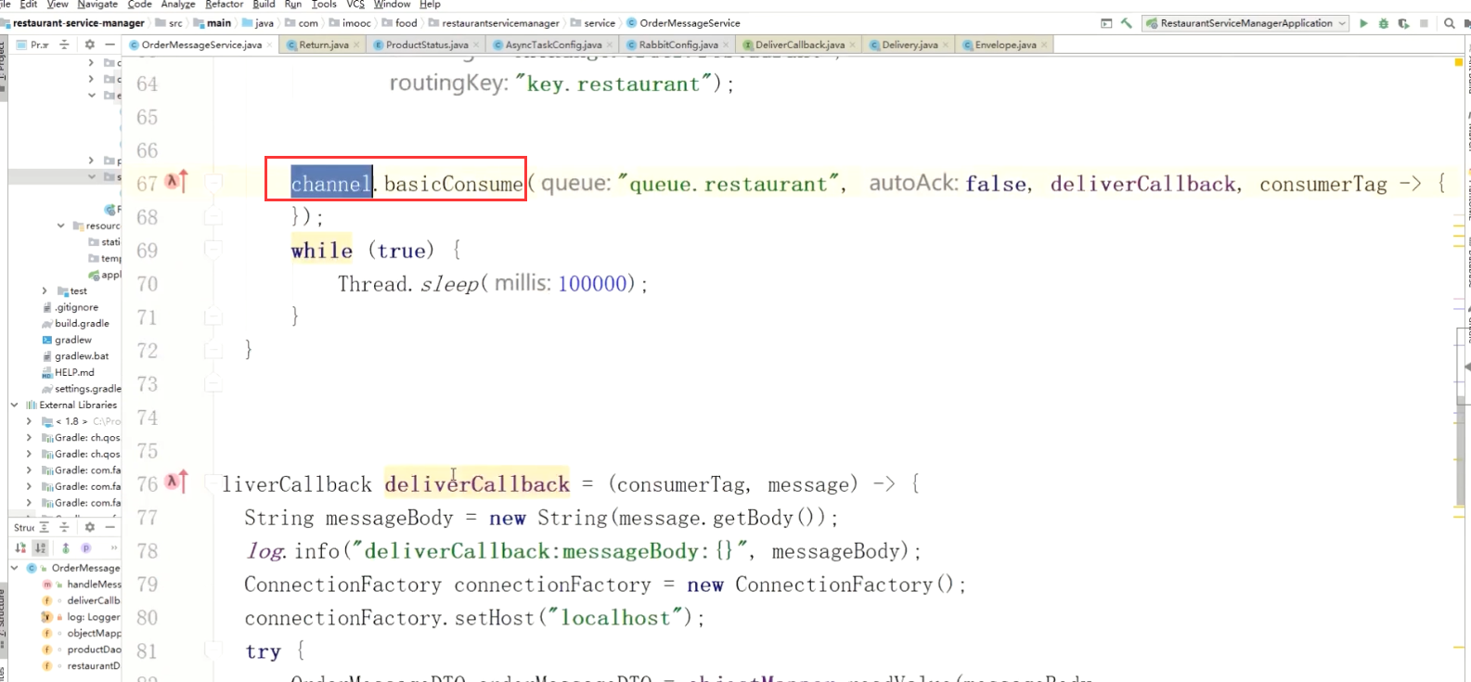Open the Refactor menu

(225, 5)
